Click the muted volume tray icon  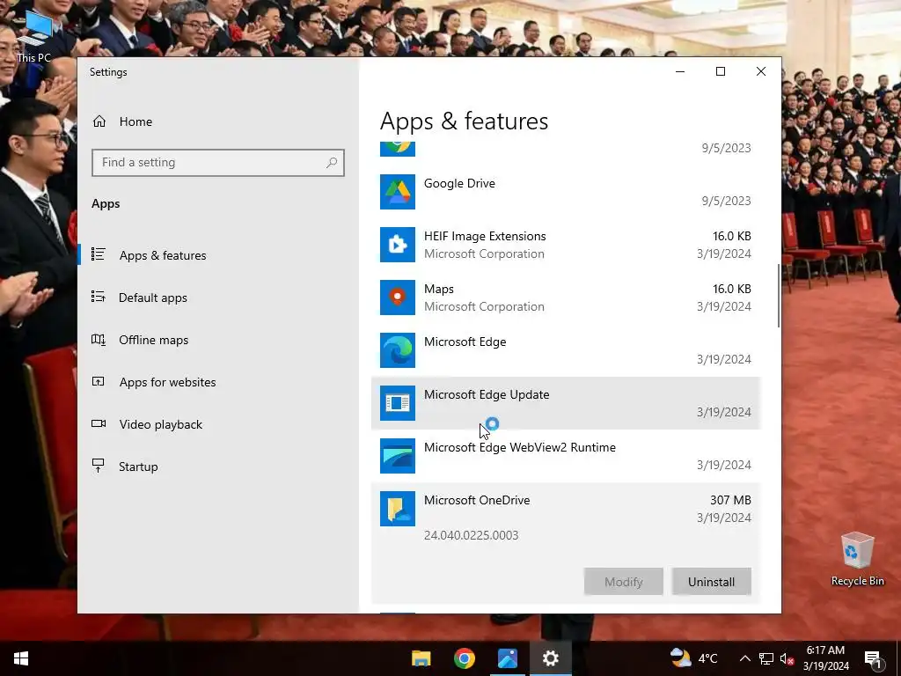787,658
